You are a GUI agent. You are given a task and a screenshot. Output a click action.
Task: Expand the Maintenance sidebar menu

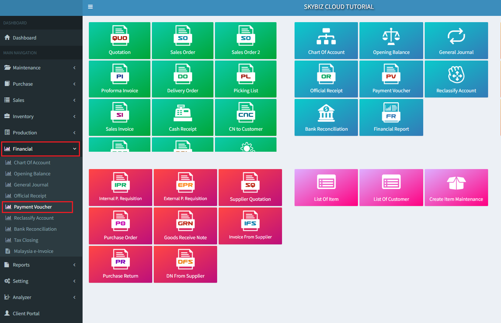click(41, 68)
